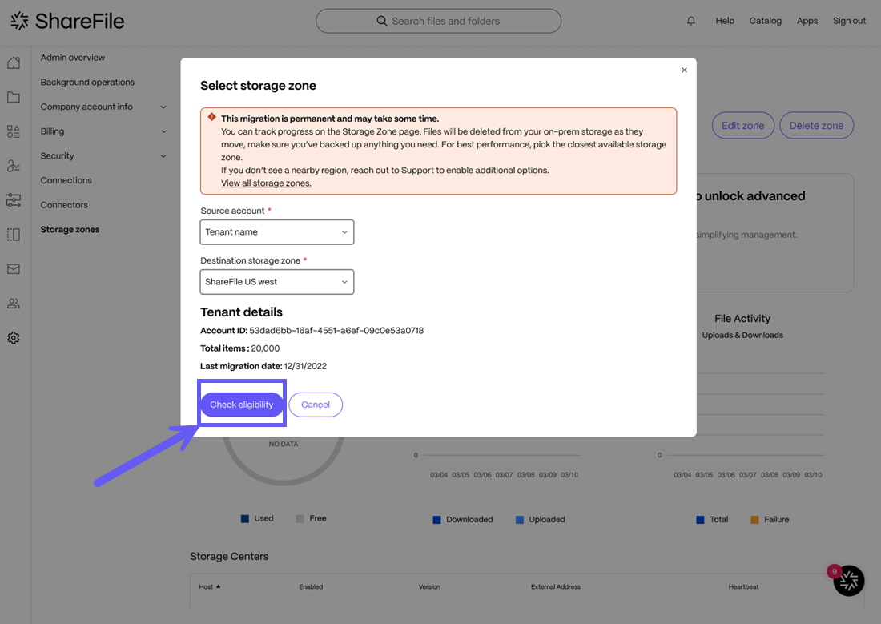Viewport: 881px width, 624px height.
Task: Open Home icon in sidebar
Action: tap(14, 63)
